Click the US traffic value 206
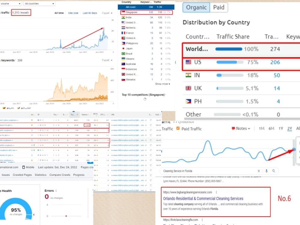The height and width of the screenshot is (225, 300). [x=275, y=62]
